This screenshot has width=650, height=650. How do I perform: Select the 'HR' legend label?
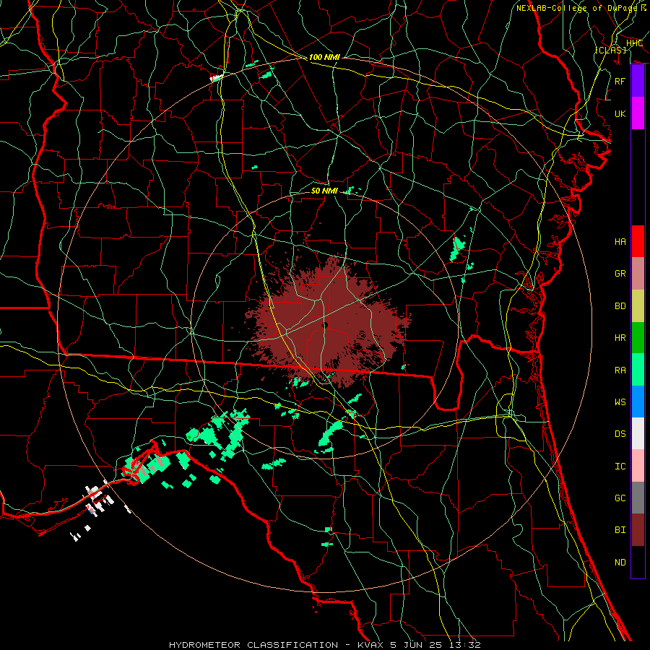tap(620, 338)
